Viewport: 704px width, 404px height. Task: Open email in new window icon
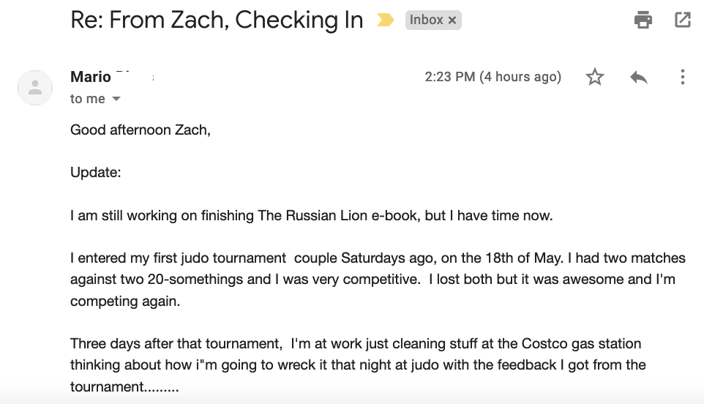(683, 20)
